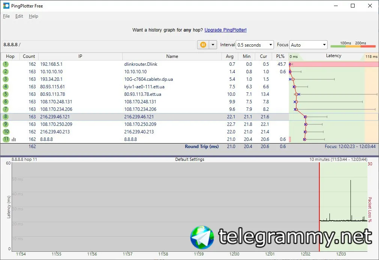The image size is (379, 260).
Task: Click the hop 1 green number icon
Action: tap(6, 64)
